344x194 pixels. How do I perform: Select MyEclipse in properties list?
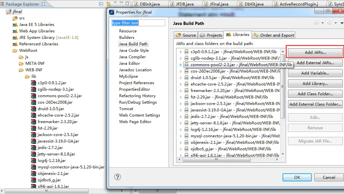[129, 76]
